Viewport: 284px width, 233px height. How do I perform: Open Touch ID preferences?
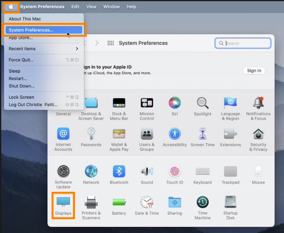[175, 175]
